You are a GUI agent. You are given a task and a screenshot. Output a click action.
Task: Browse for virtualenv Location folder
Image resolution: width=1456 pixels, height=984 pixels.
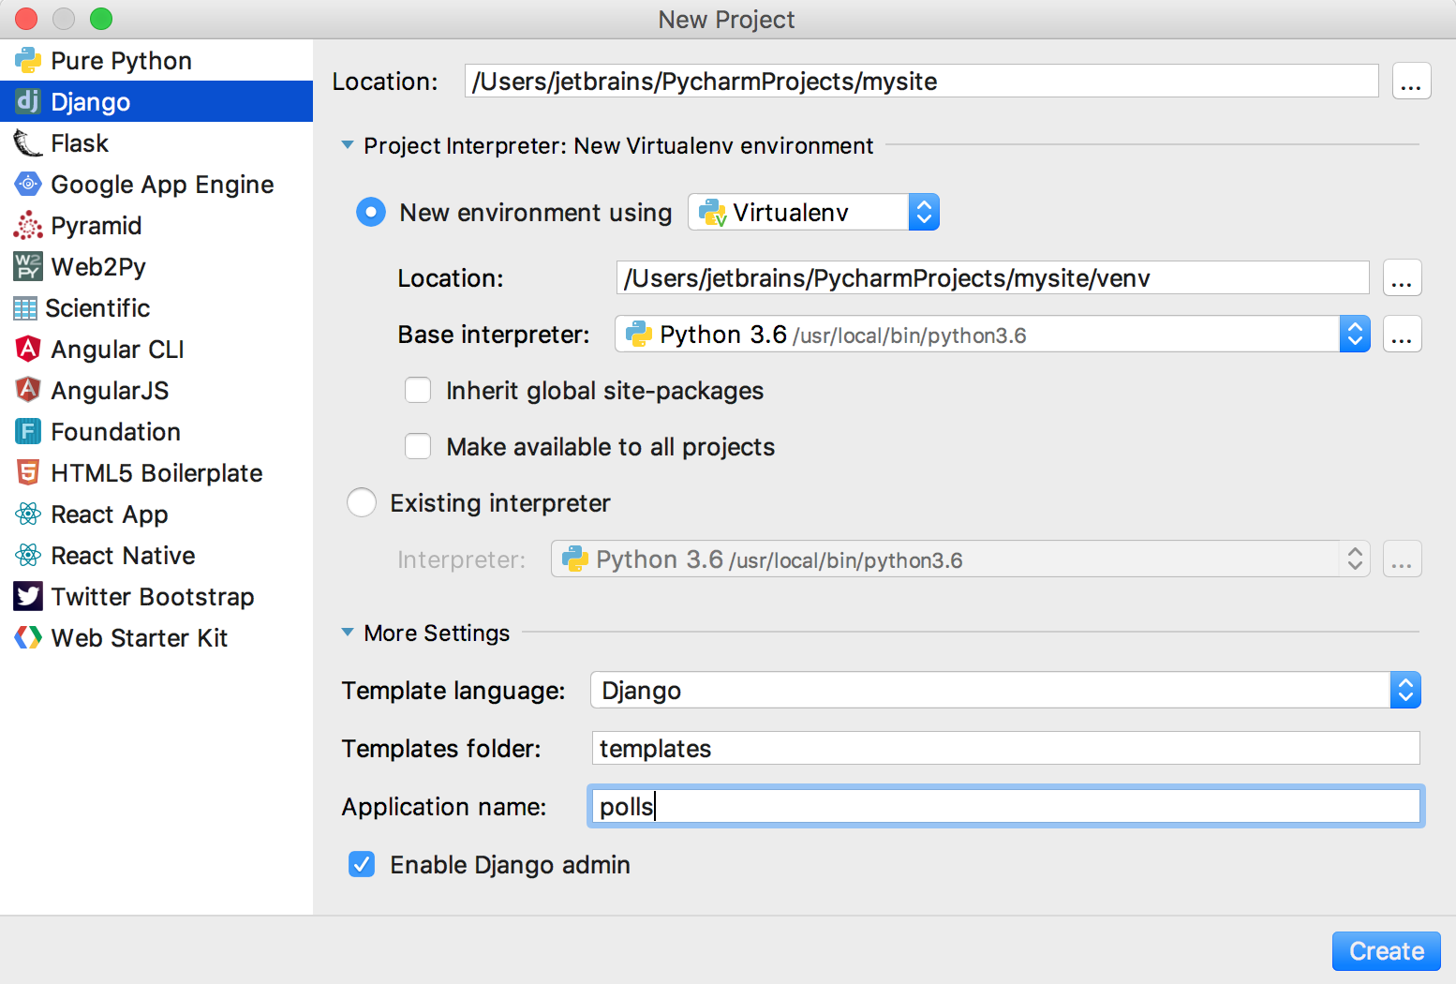(x=1402, y=278)
